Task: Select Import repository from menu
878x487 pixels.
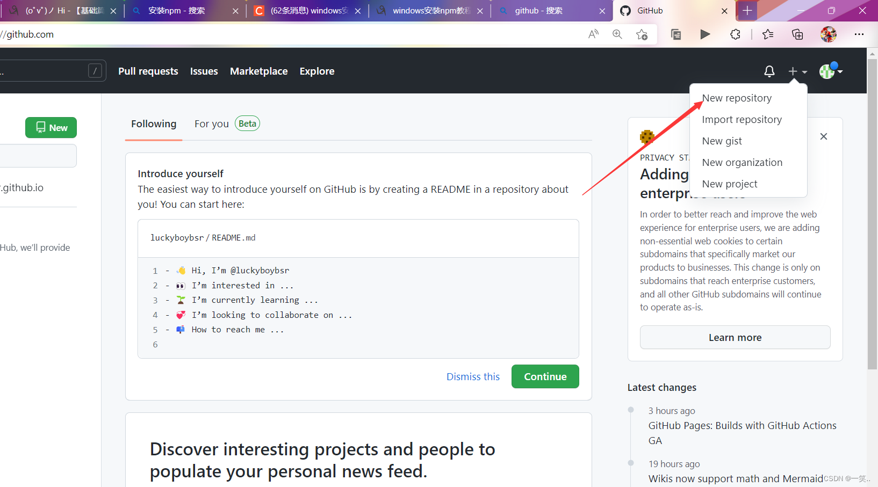Action: point(742,119)
